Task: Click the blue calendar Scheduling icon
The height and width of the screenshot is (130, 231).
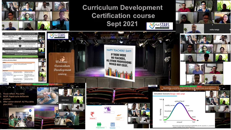Action: coord(113,125)
